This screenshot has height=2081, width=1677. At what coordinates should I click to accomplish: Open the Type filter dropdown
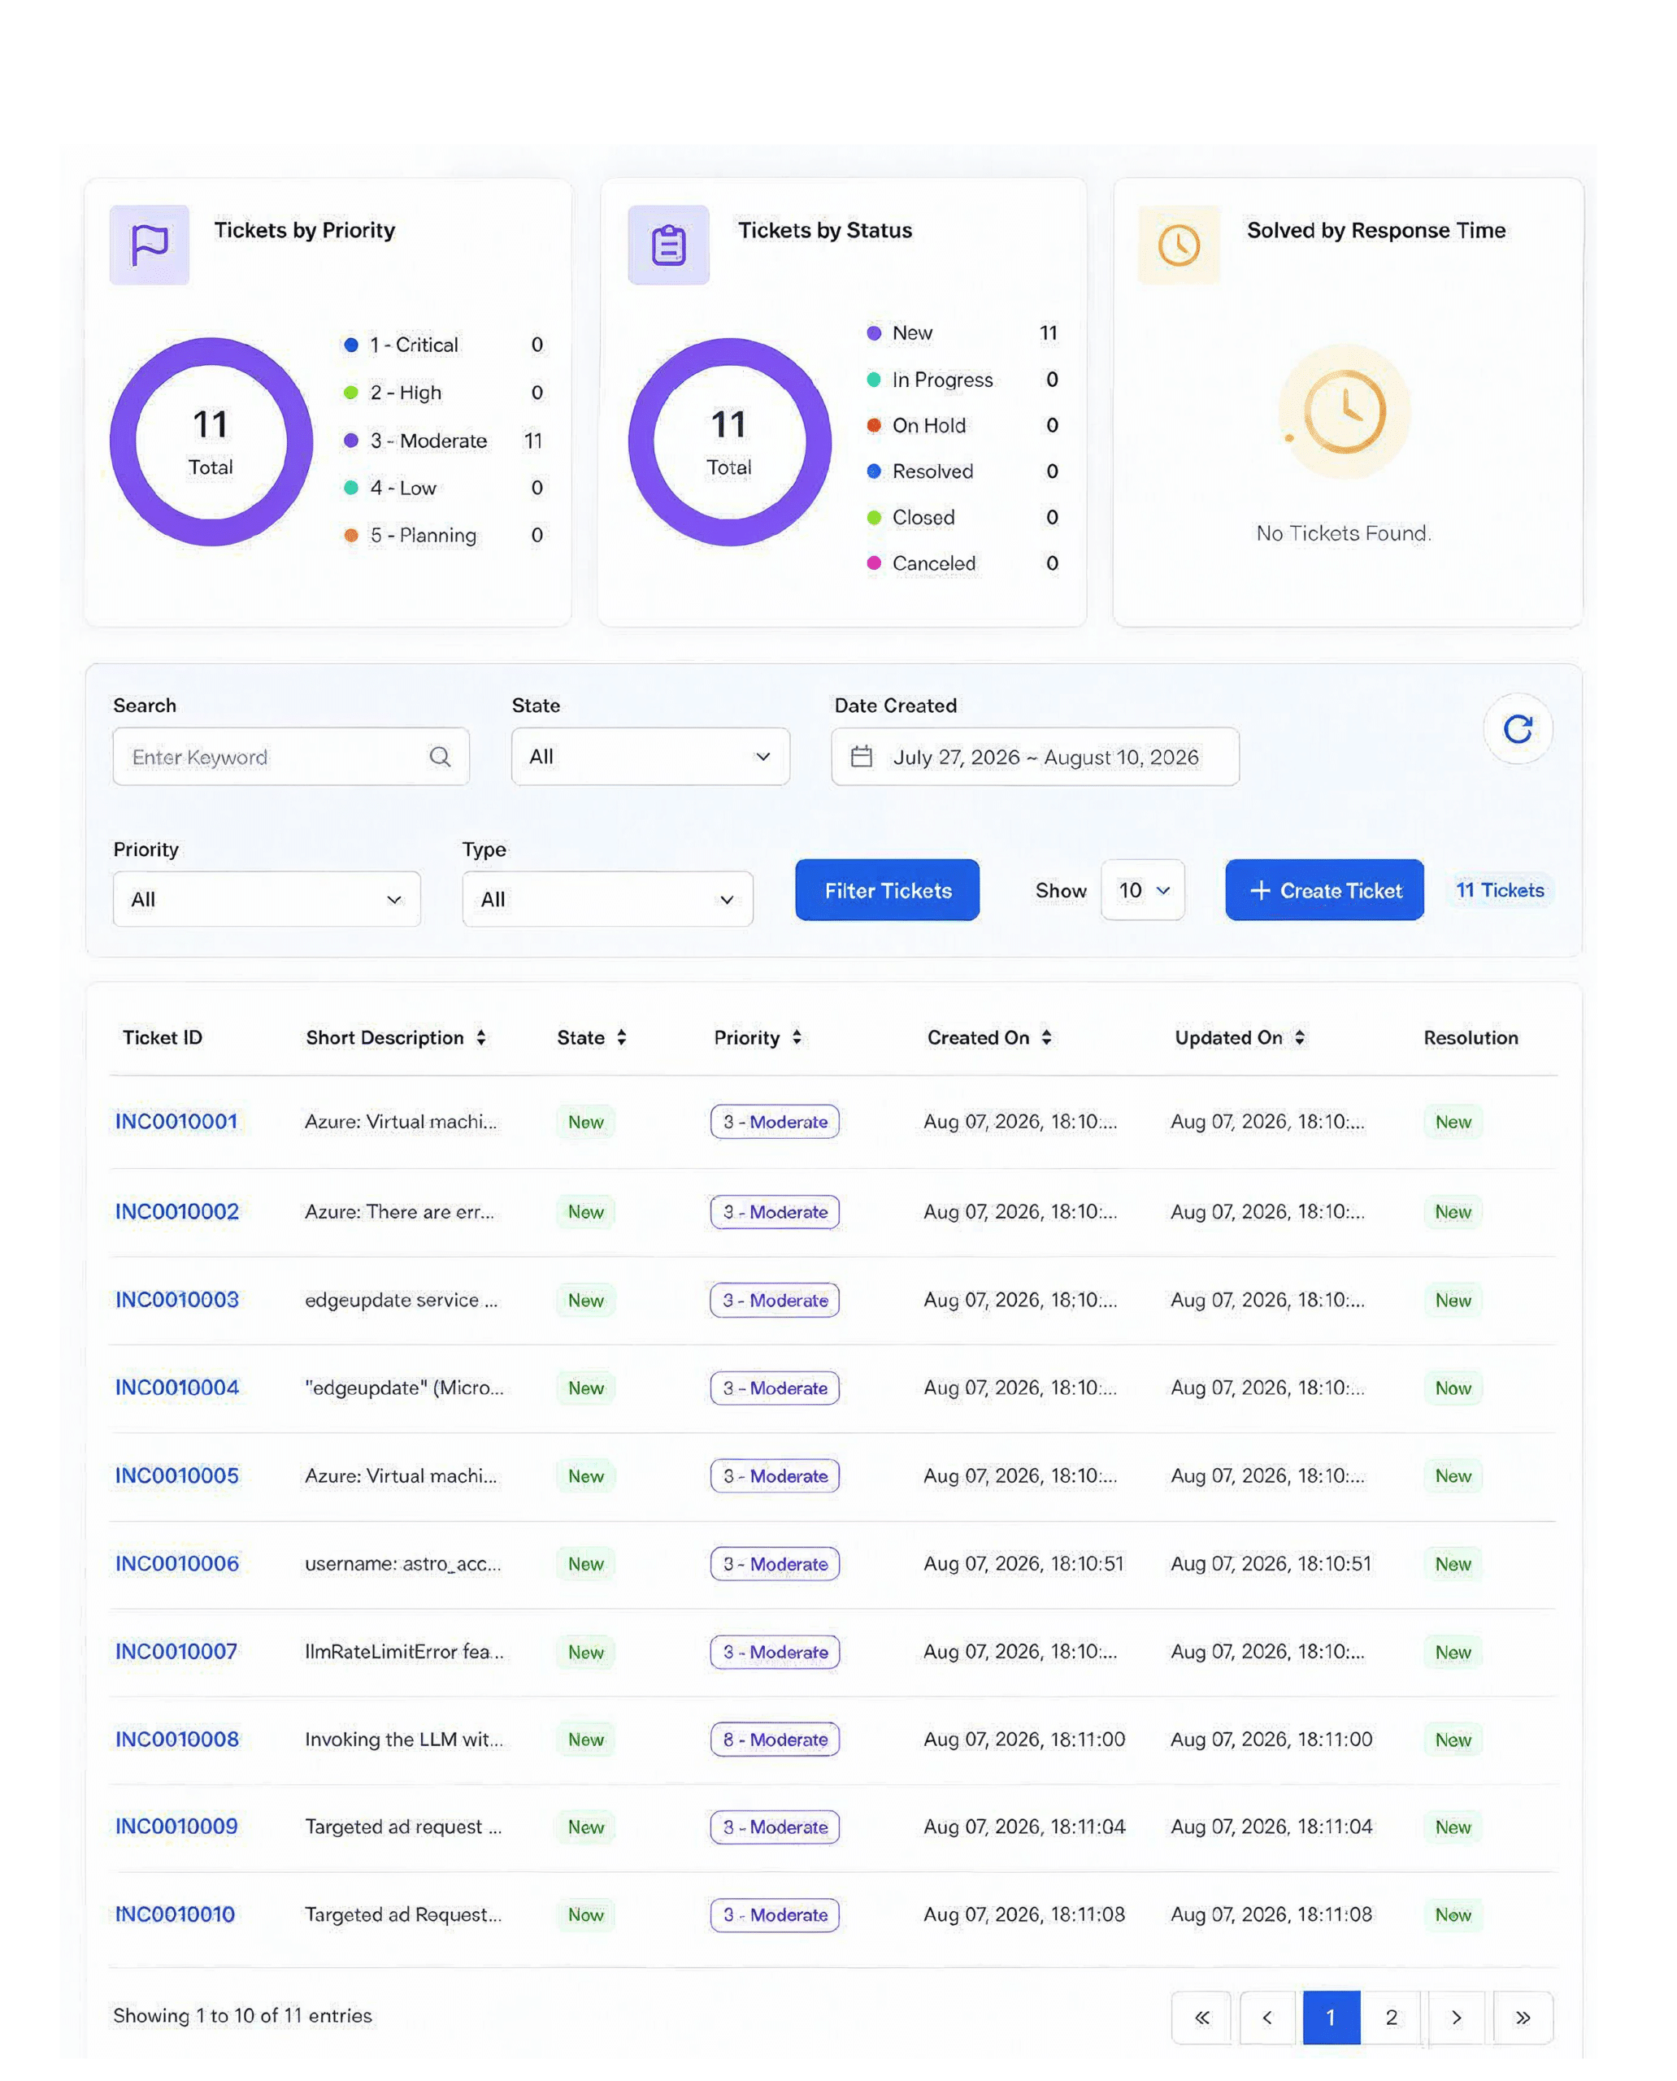pyautogui.click(x=607, y=899)
